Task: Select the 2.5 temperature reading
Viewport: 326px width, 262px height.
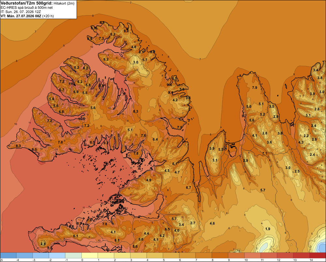Action: pyautogui.click(x=297, y=171)
